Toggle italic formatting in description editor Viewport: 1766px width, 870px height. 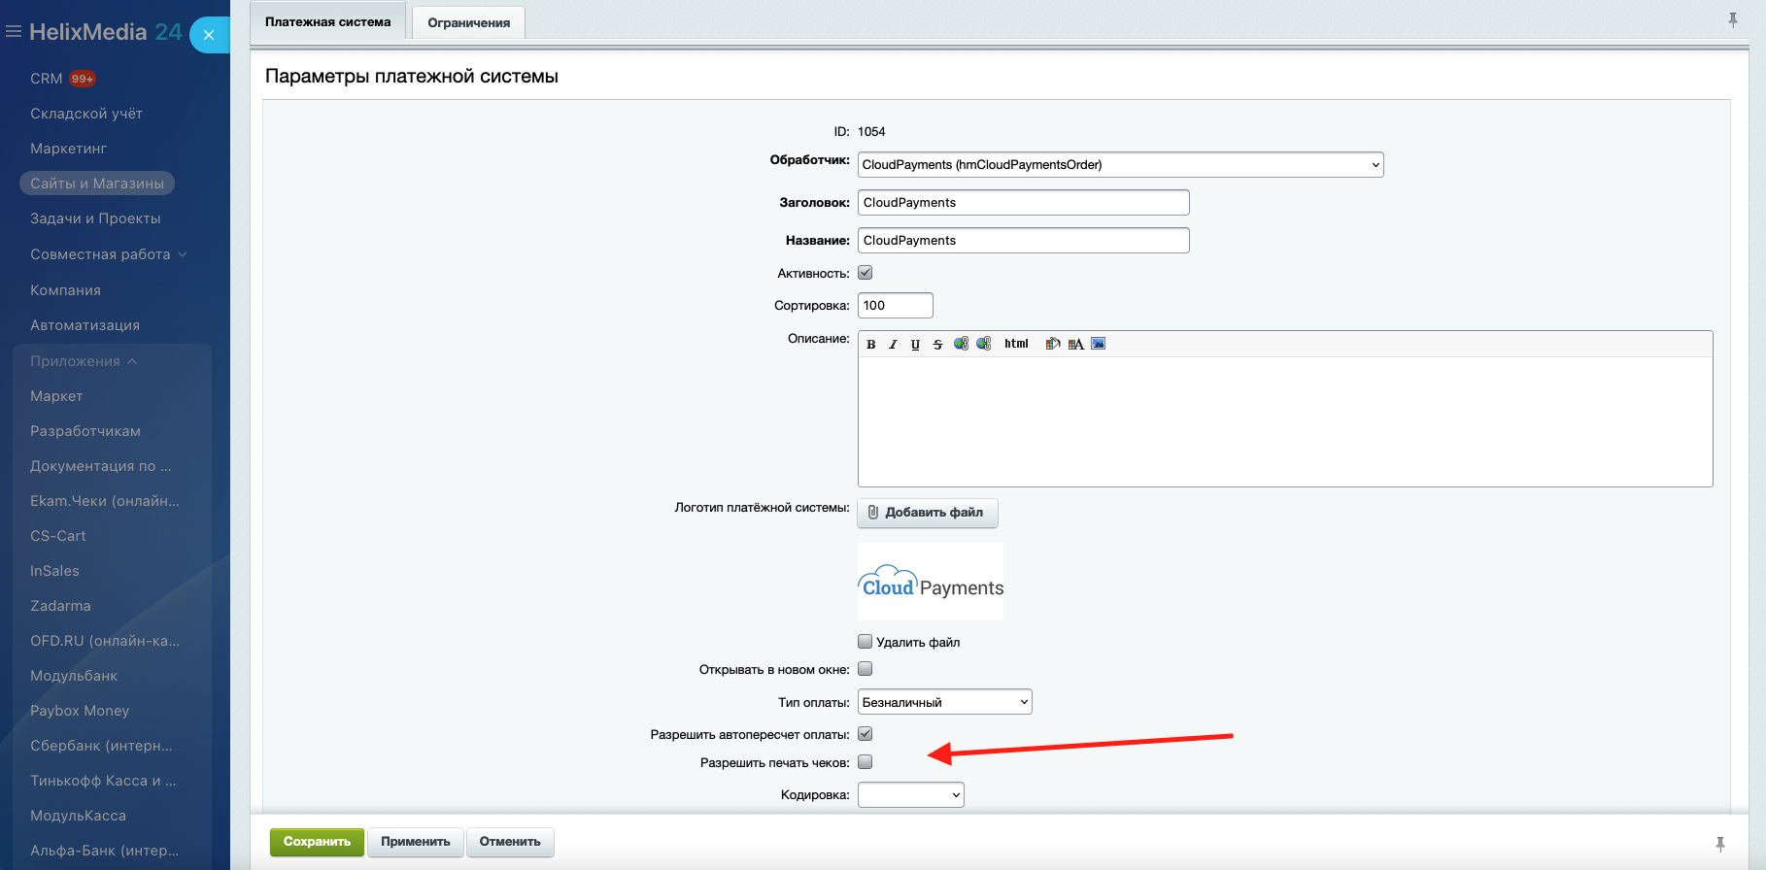coord(893,344)
